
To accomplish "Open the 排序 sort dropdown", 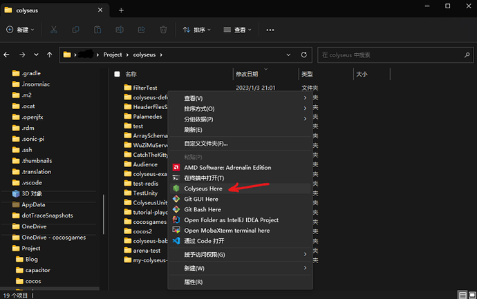I will pyautogui.click(x=196, y=30).
